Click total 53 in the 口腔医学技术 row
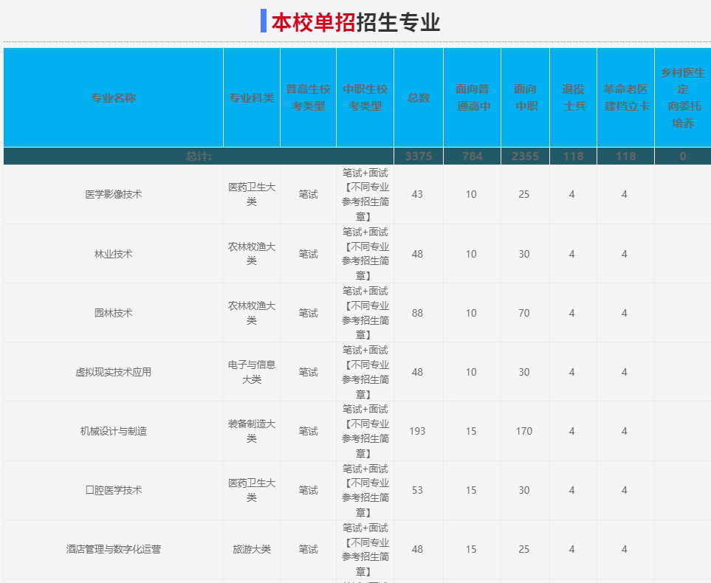Screen dimensions: 711x583 coord(417,490)
